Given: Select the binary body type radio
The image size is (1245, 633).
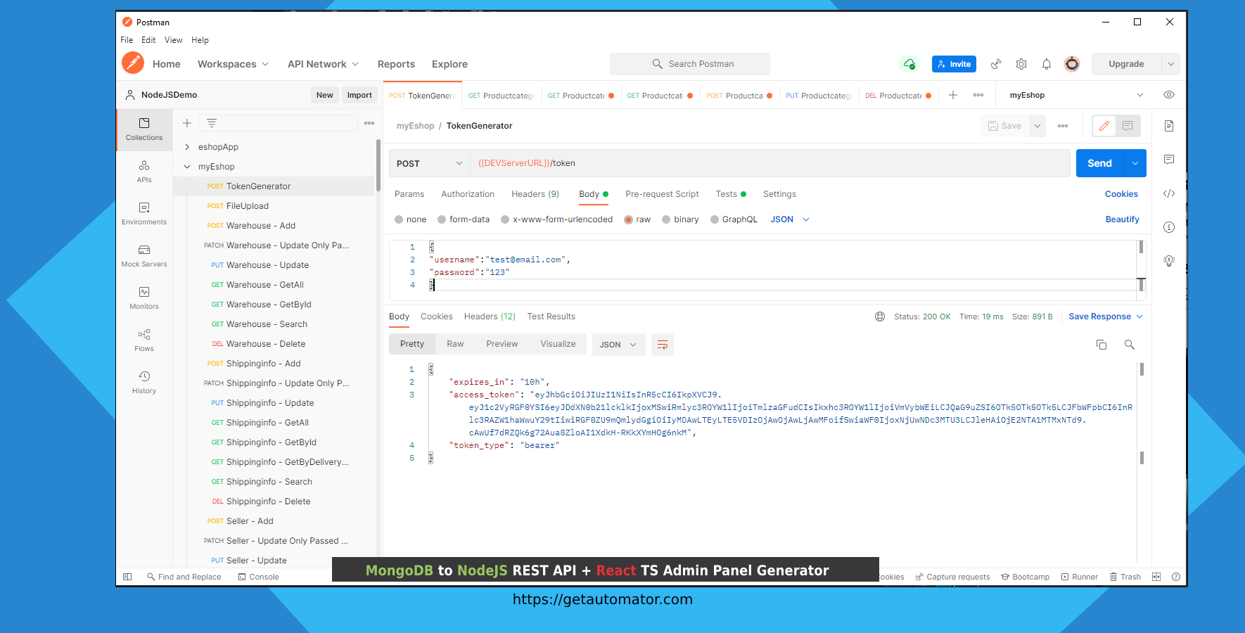Looking at the screenshot, I should [666, 219].
